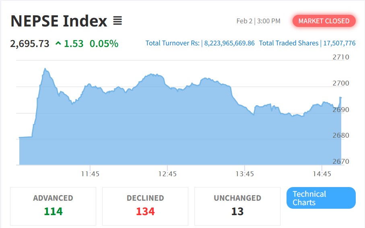Open the Technical Charts button
Image resolution: width=365 pixels, height=228 pixels.
pyautogui.click(x=321, y=198)
